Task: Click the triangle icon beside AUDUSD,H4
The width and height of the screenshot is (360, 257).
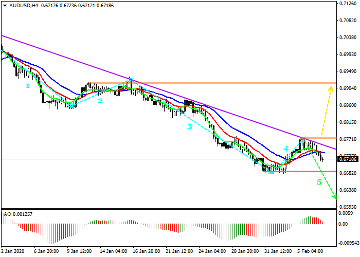Action: (x=4, y=6)
